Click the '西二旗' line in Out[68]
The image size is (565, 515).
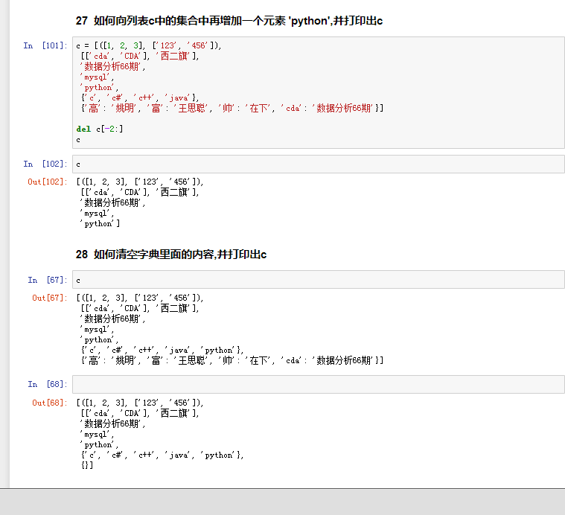(x=140, y=413)
